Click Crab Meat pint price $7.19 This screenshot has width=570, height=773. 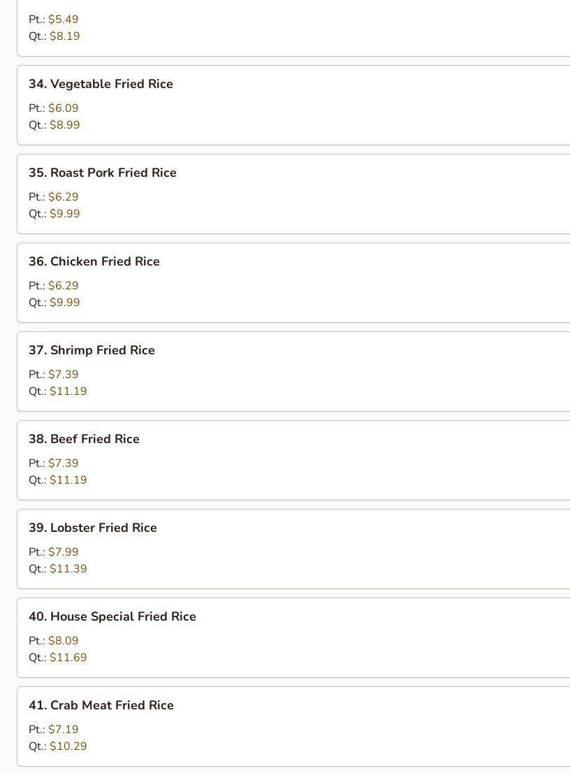point(64,730)
